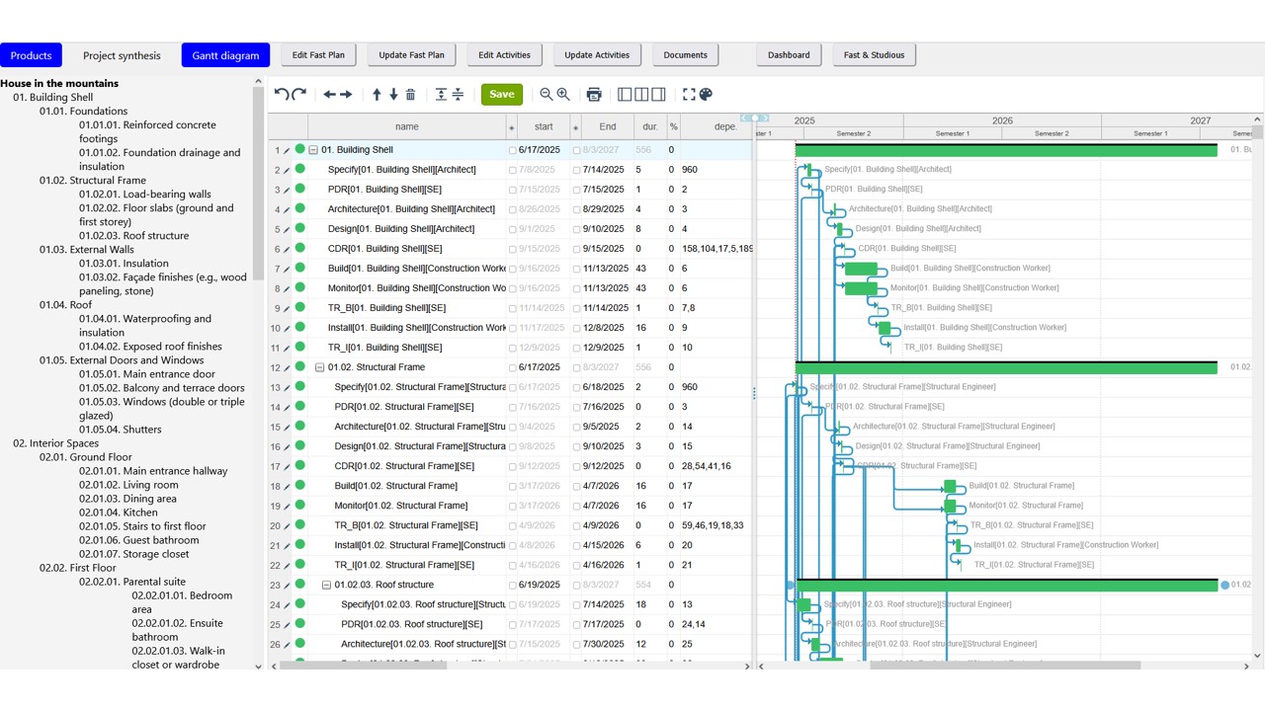The width and height of the screenshot is (1265, 711).
Task: Open the Dashboard
Action: (789, 55)
